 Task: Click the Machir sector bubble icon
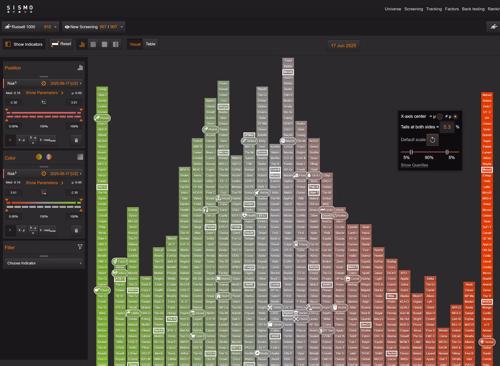point(288,141)
